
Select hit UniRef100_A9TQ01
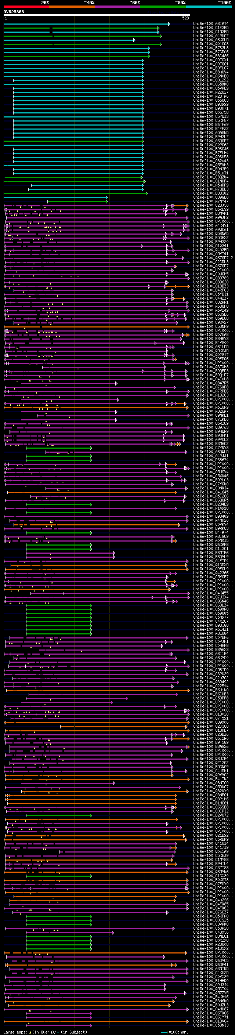pos(210,64)
